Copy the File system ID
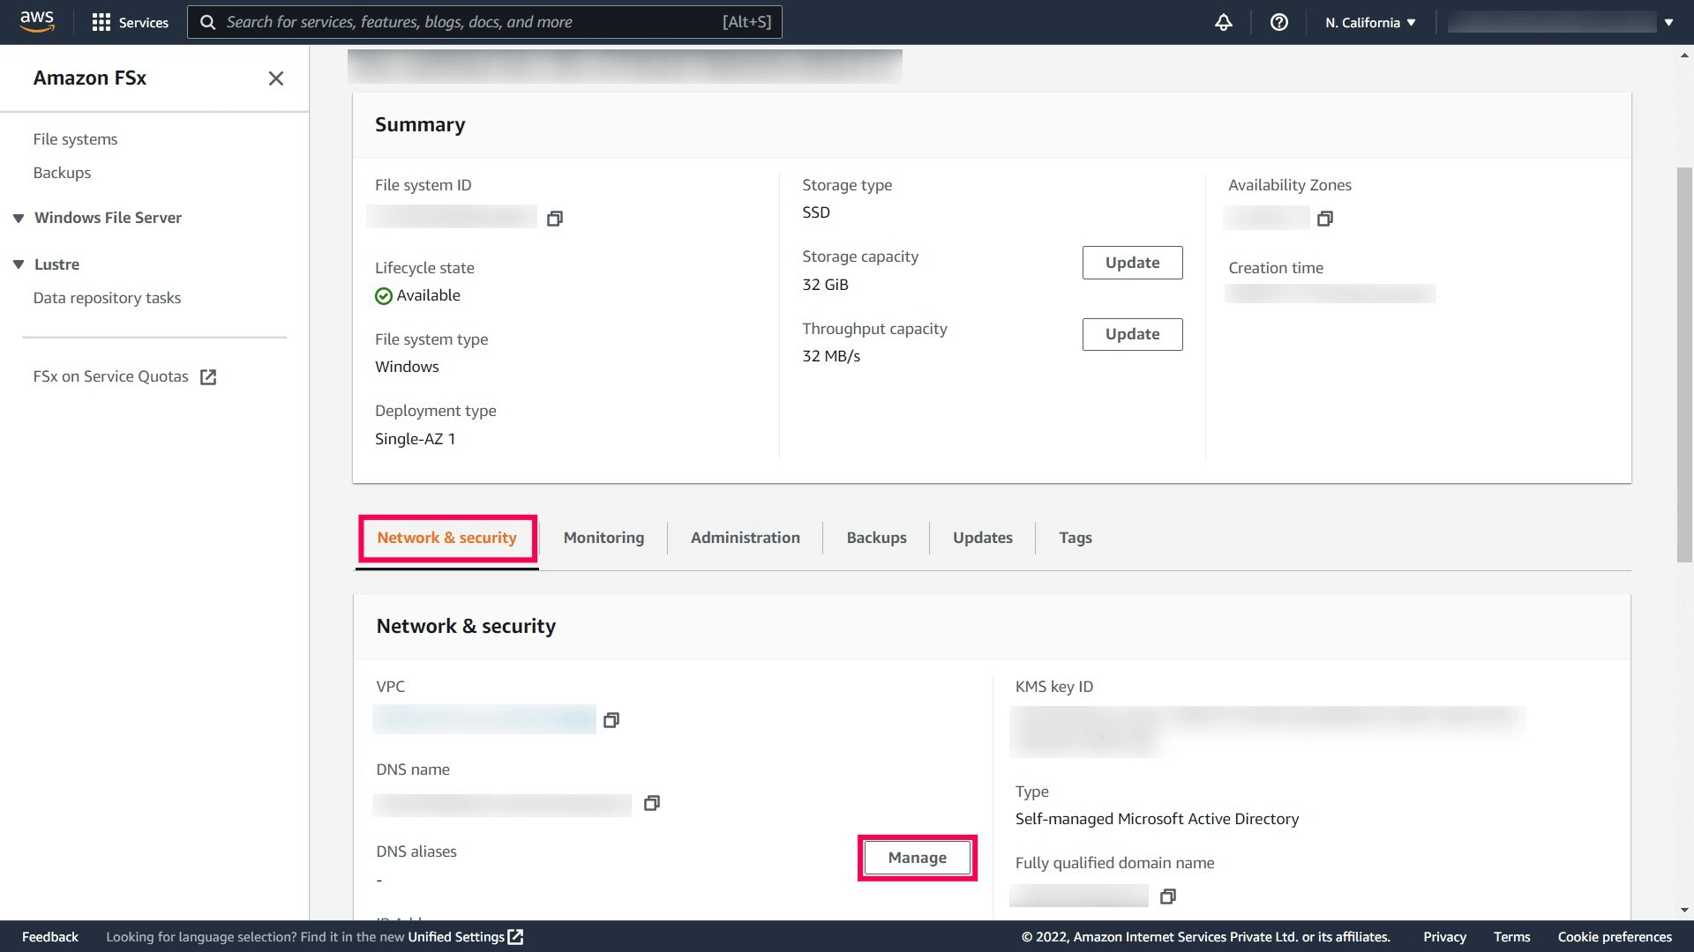1694x952 pixels. click(x=554, y=219)
